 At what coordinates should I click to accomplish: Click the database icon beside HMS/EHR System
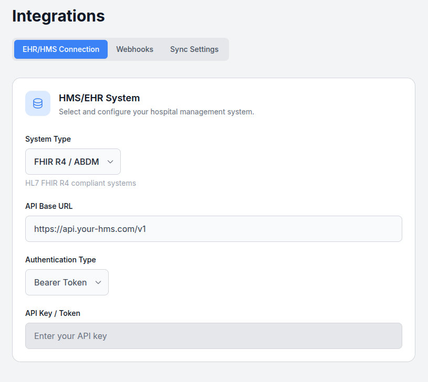coord(37,103)
